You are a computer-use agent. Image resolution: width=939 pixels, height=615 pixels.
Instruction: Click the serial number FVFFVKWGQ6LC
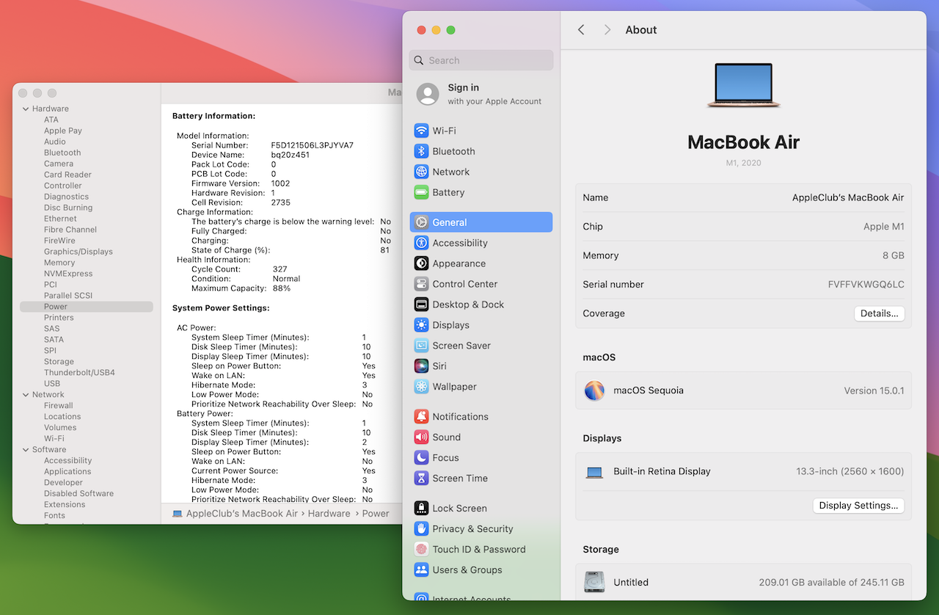coord(866,285)
